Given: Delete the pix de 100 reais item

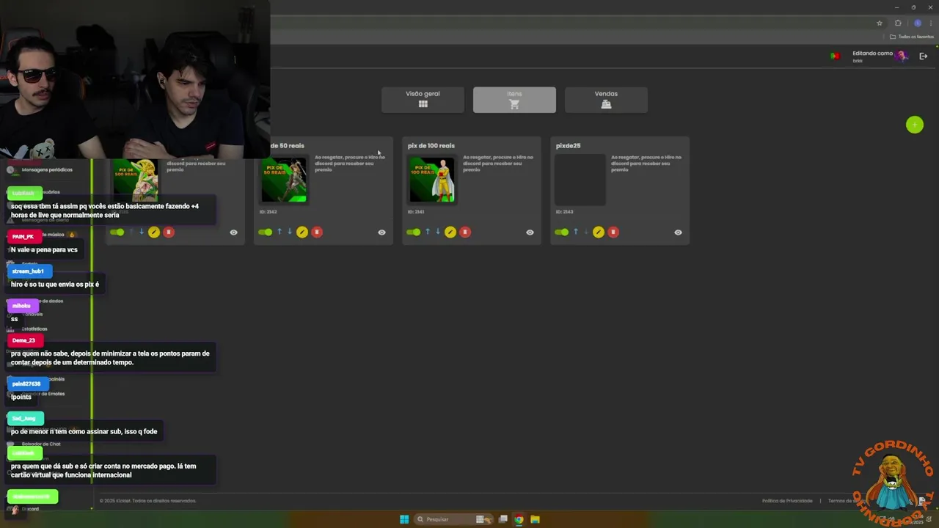Looking at the screenshot, I should coord(465,232).
